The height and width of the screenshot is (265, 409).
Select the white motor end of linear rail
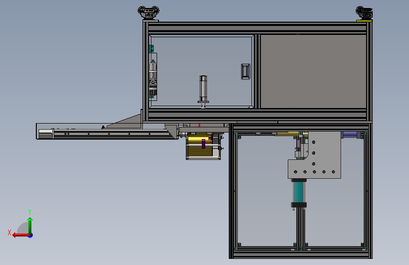(x=46, y=134)
